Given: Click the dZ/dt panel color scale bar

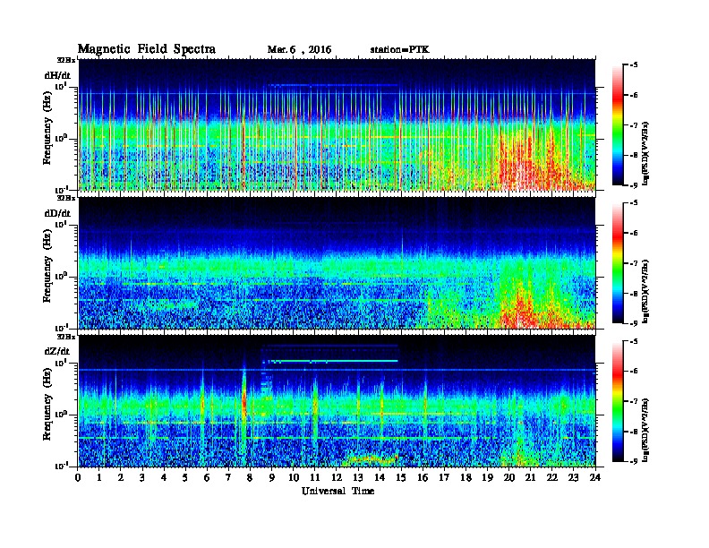Looking at the screenshot, I should pos(618,401).
